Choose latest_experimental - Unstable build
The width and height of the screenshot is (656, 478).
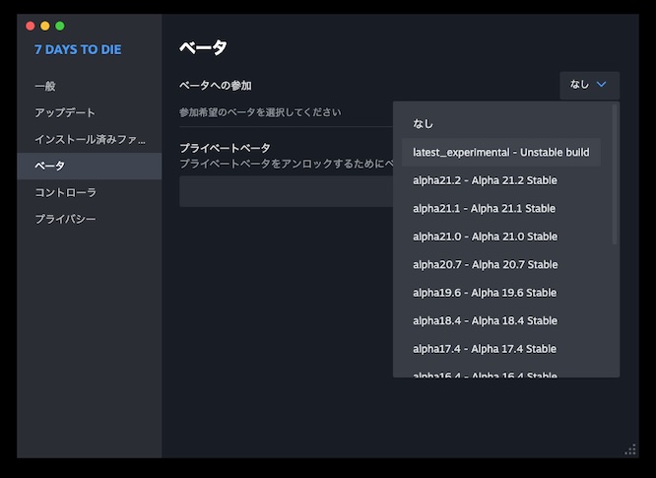point(500,152)
